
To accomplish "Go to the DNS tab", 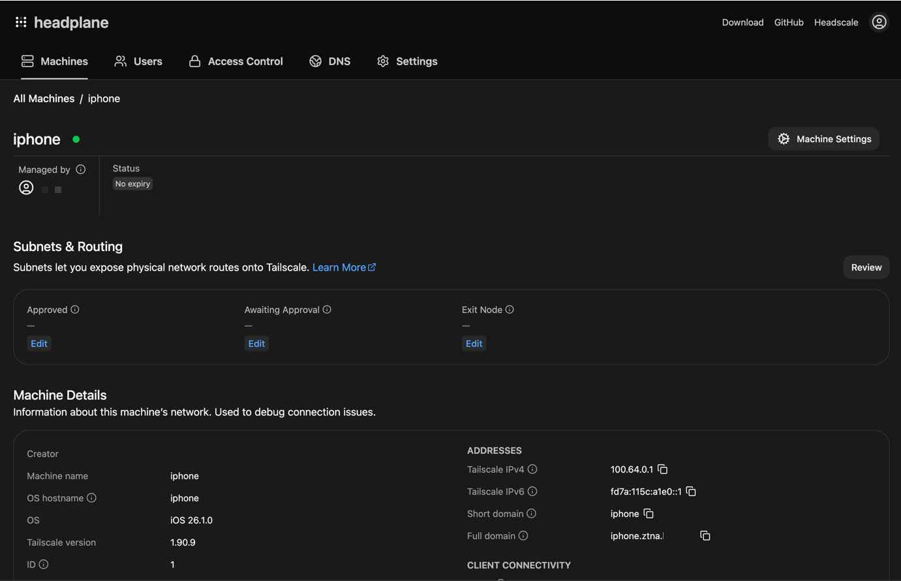I will (330, 61).
